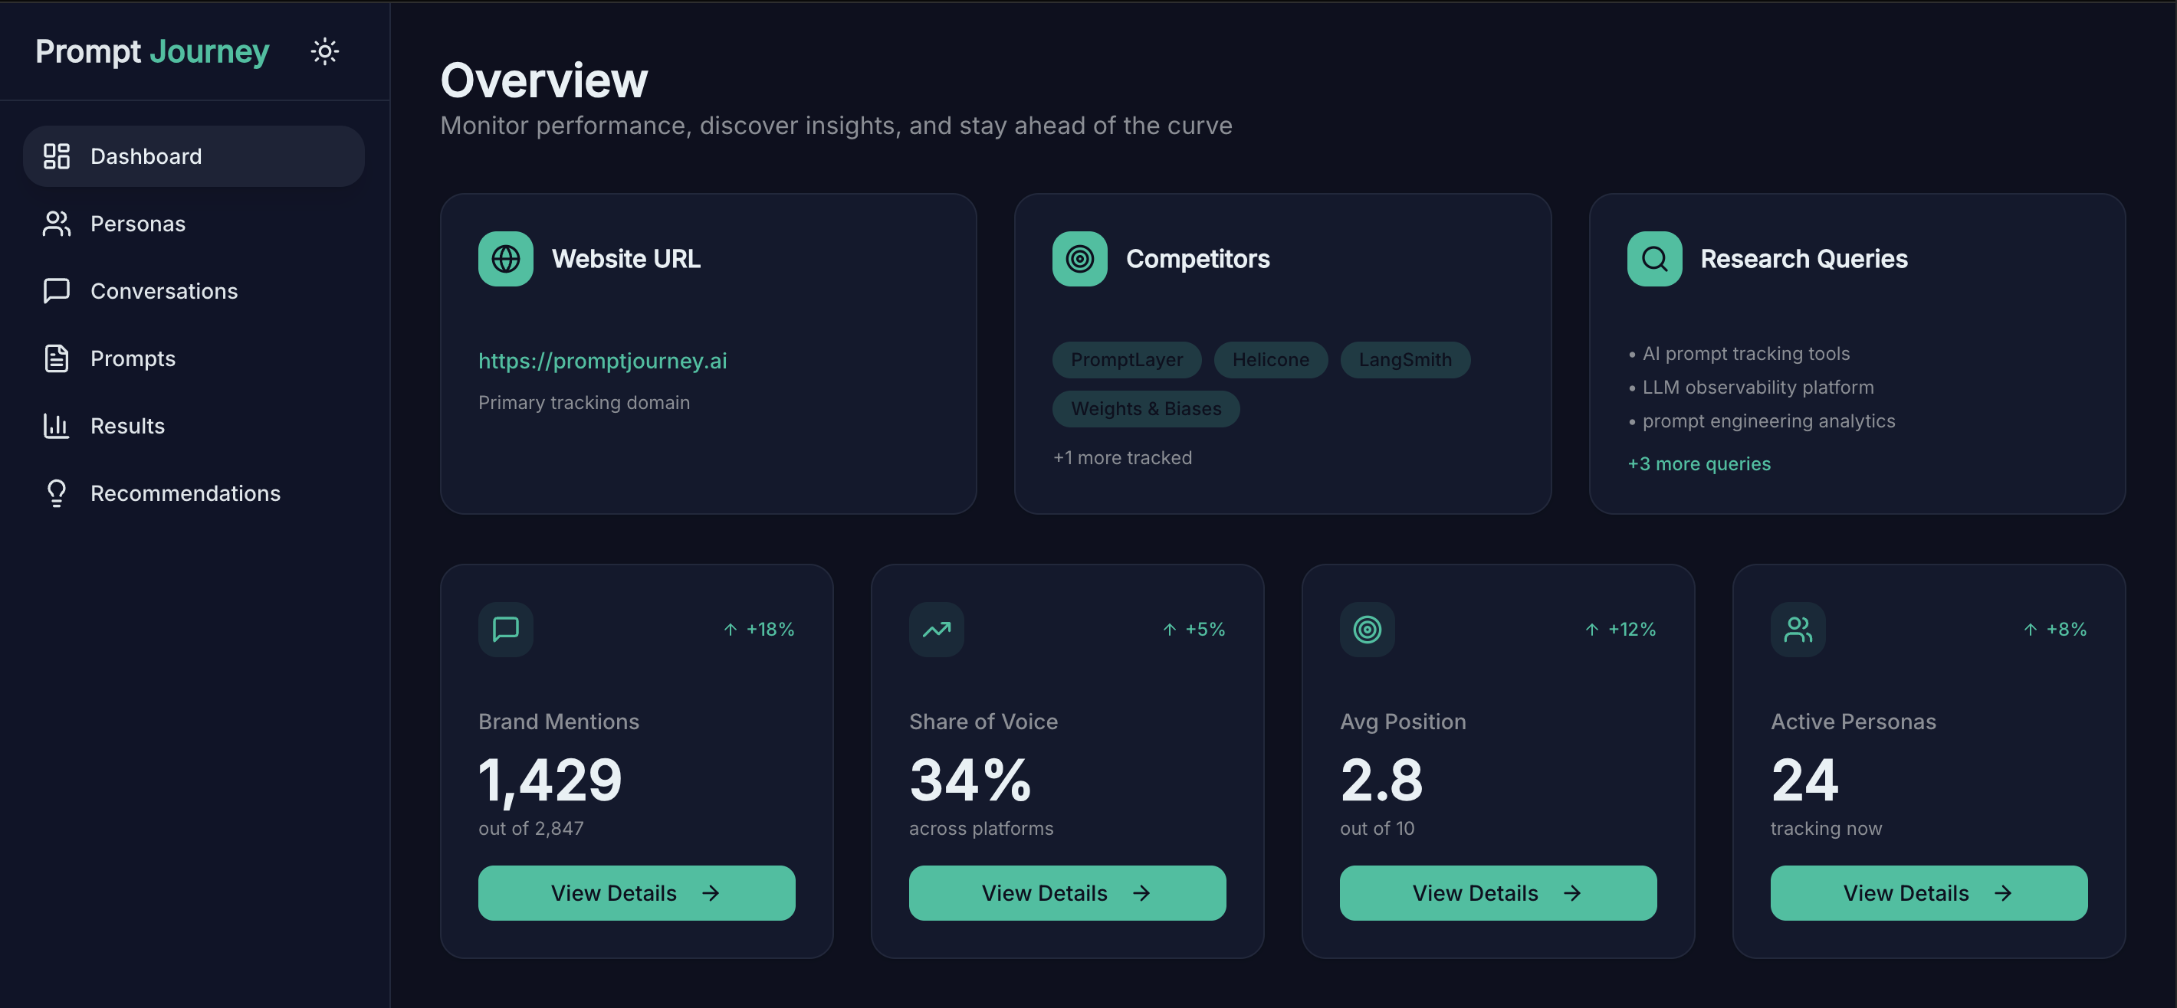Switch to the Dashboard menu entry
The width and height of the screenshot is (2177, 1008).
click(146, 155)
